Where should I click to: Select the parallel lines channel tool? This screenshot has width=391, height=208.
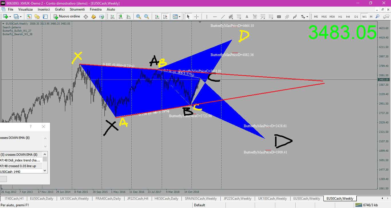287,17
